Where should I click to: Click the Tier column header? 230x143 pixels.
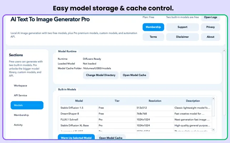[117, 101]
